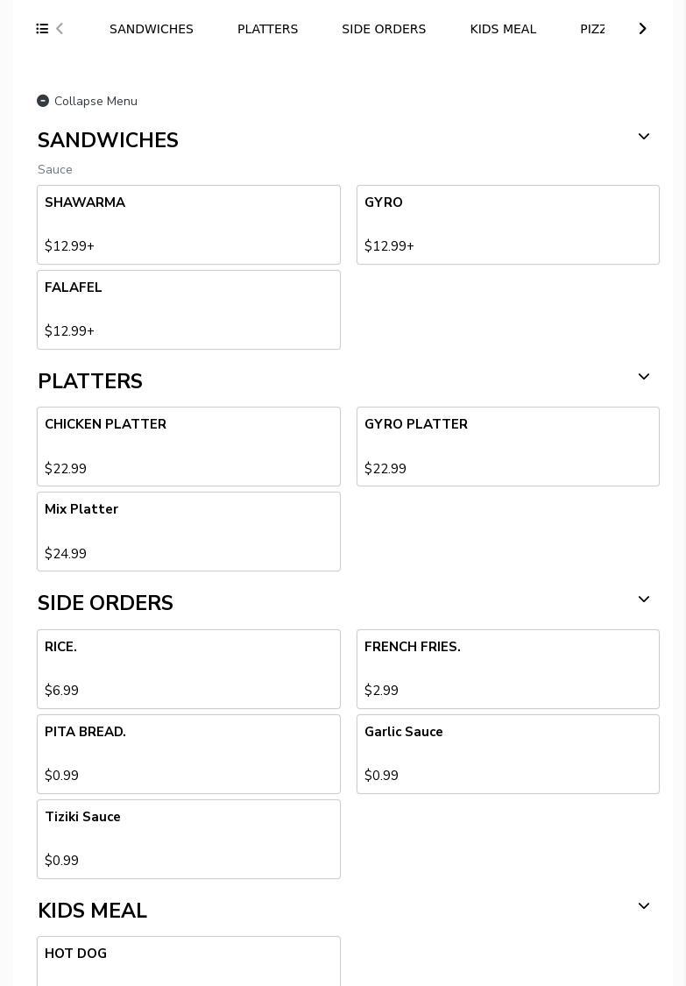Open the FALAFEL item
Viewport: 686px width, 986px height.
[188, 309]
